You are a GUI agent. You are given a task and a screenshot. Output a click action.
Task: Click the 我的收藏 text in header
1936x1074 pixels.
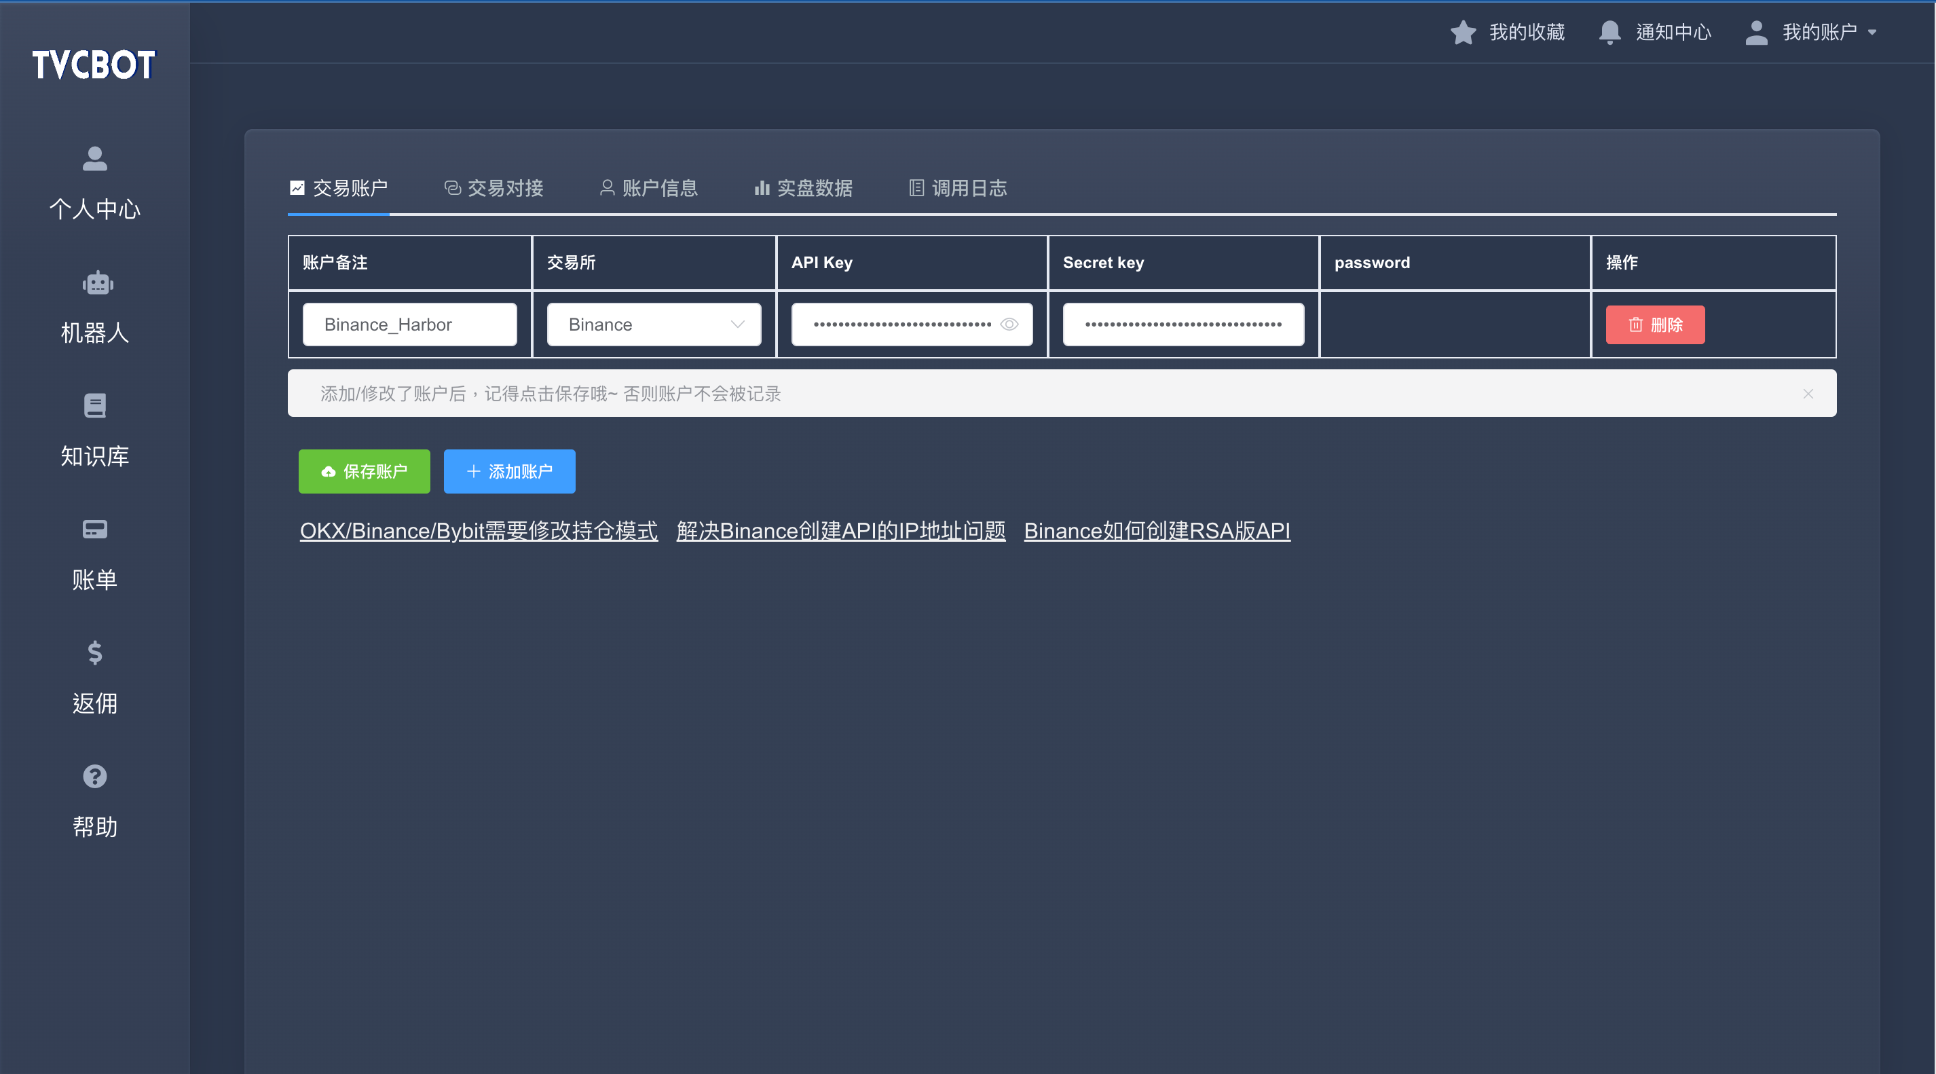click(x=1527, y=33)
